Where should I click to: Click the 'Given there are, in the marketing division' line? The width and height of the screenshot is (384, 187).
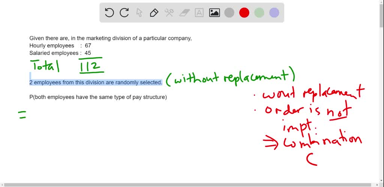click(x=111, y=38)
